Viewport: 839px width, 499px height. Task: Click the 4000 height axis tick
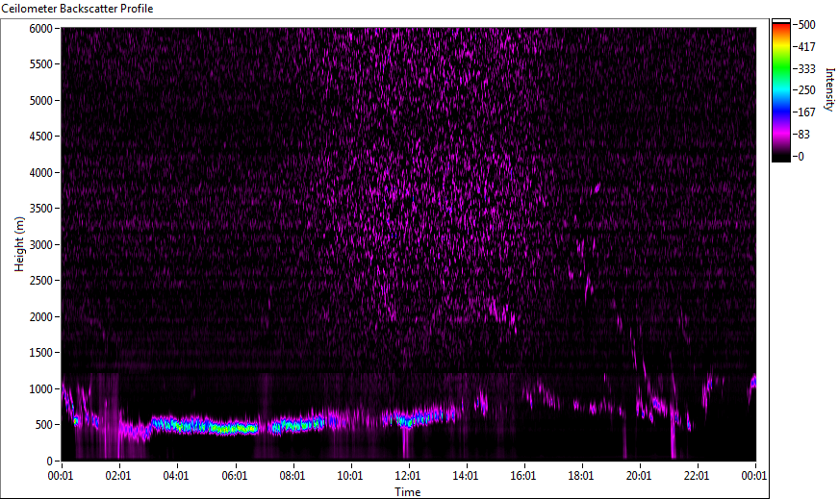click(40, 173)
